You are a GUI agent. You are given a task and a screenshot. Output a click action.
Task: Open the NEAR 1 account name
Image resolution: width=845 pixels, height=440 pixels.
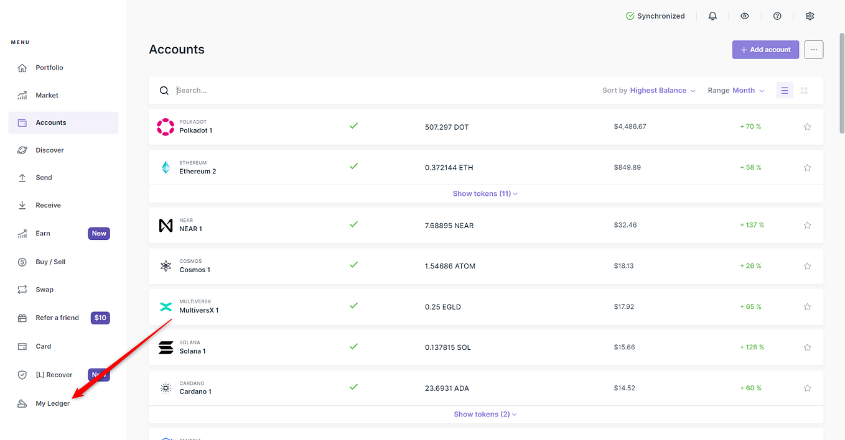click(190, 229)
